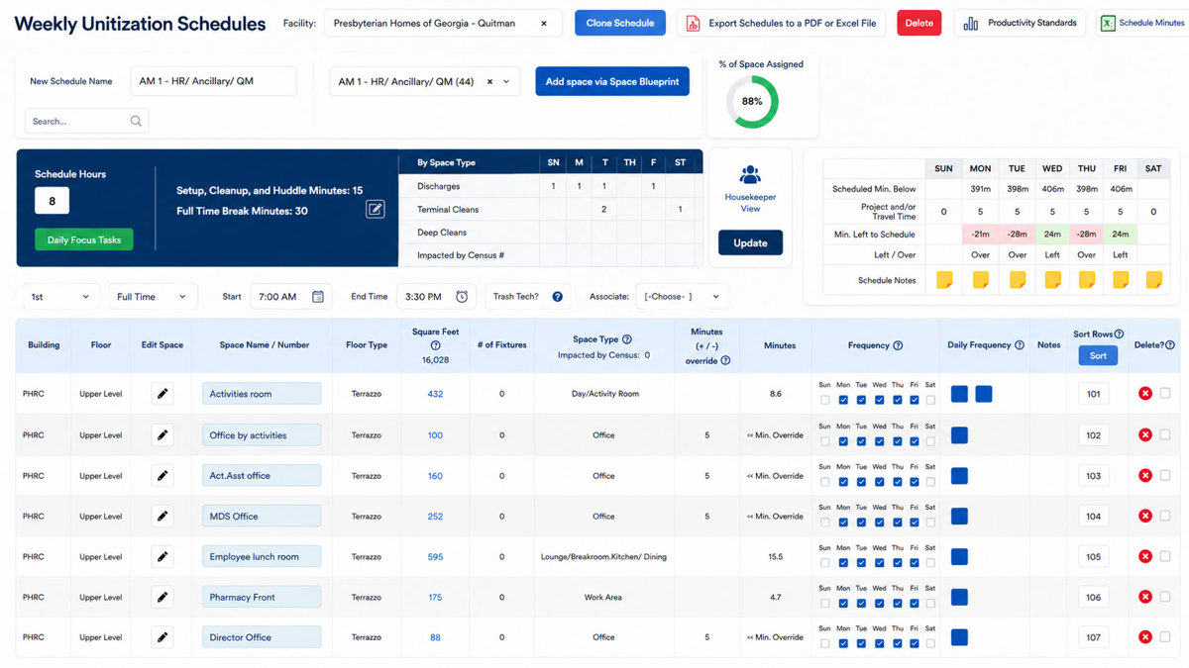
Task: Open Thursday's schedule note sticky icon
Action: pyautogui.click(x=1086, y=280)
